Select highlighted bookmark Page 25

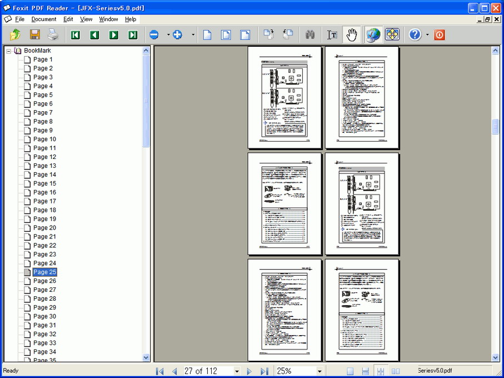click(44, 272)
